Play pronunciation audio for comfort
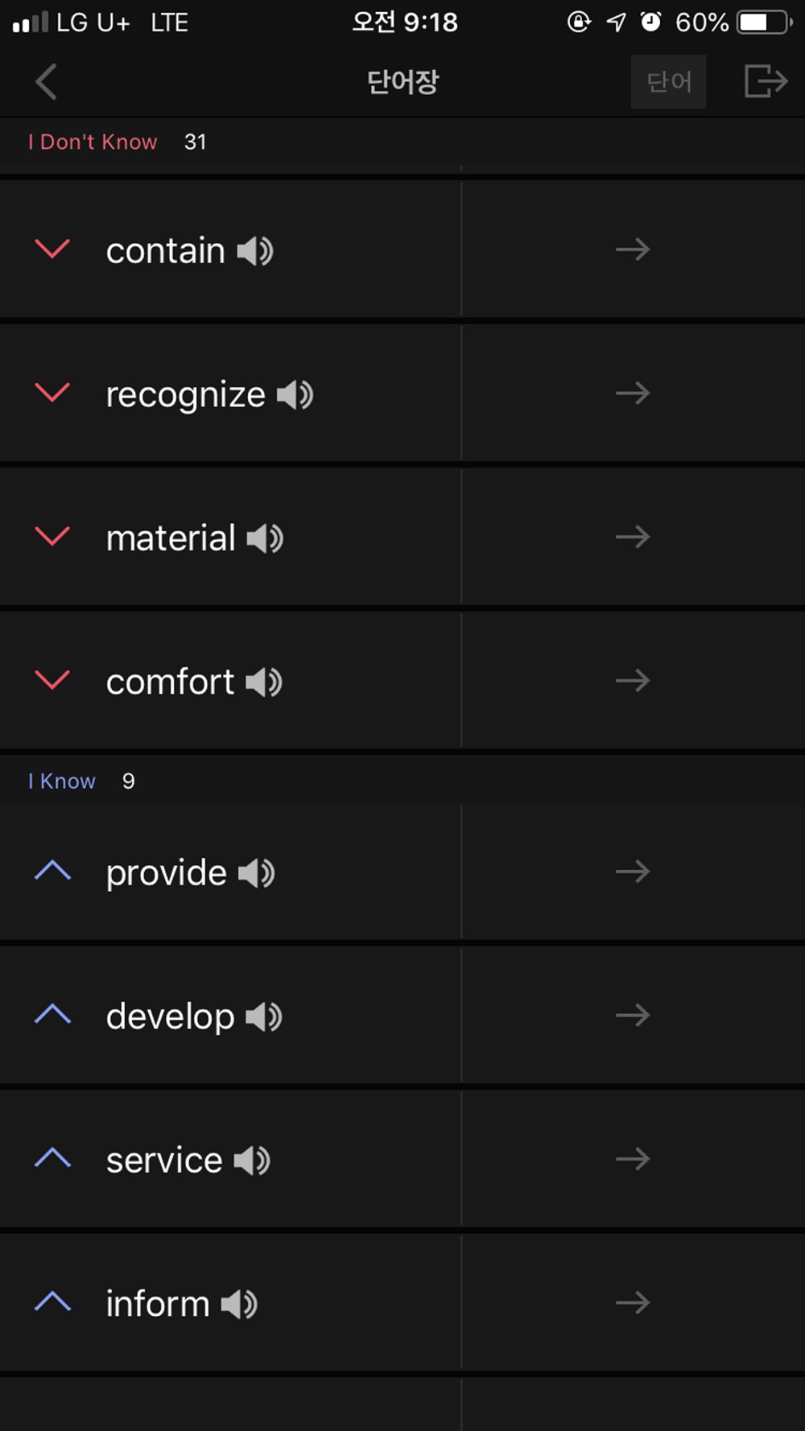 [264, 683]
